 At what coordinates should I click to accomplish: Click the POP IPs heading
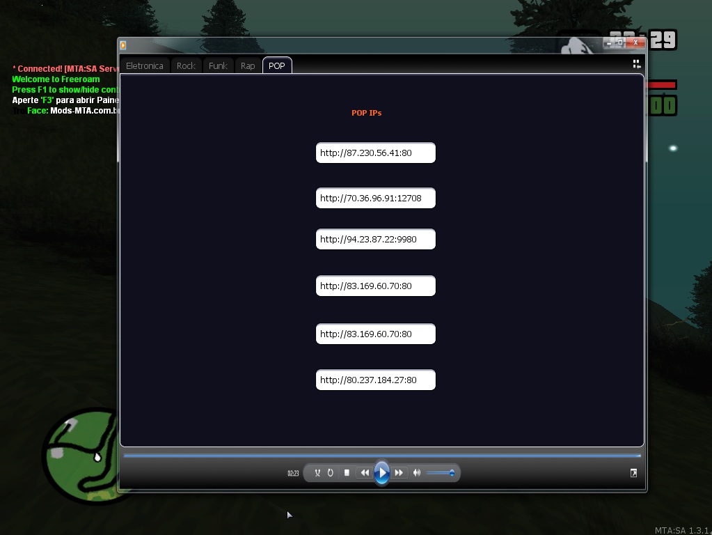[x=367, y=113]
